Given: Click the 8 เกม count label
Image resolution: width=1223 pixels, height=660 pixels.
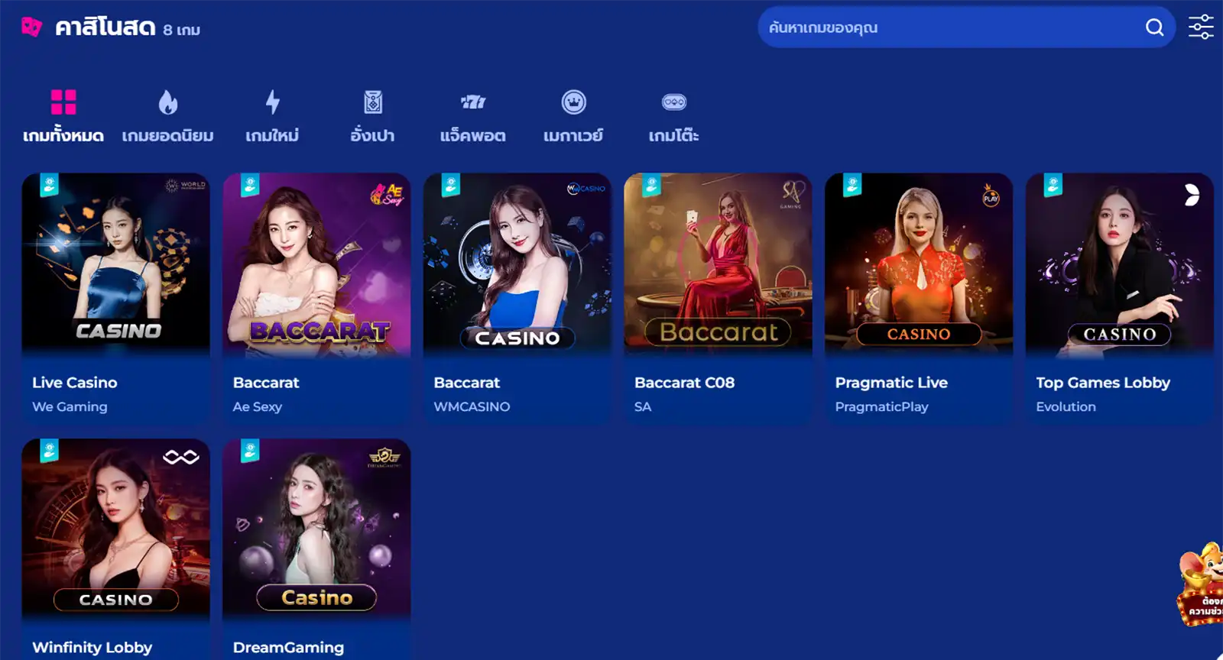Looking at the screenshot, I should [x=181, y=30].
